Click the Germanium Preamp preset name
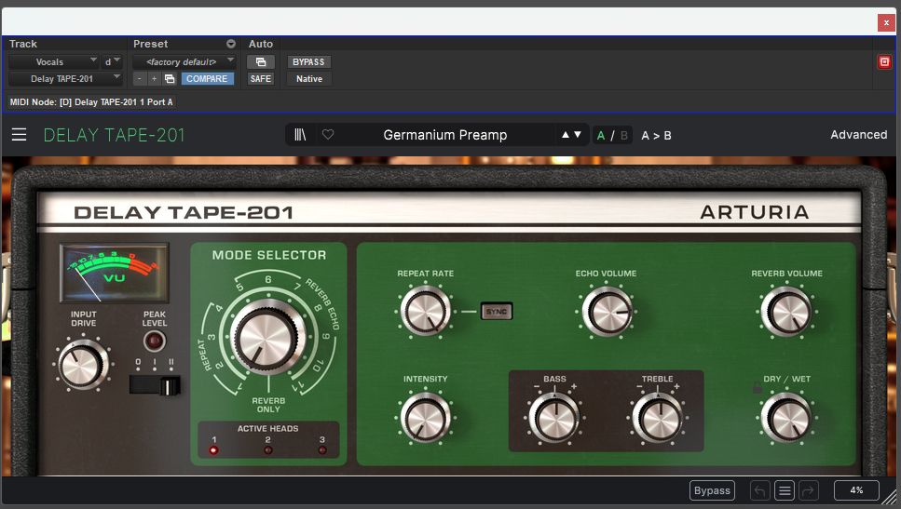Screen dimensions: 901x509 click(x=445, y=135)
